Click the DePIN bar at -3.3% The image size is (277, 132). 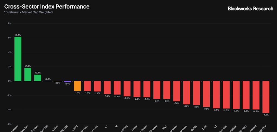(196, 93)
